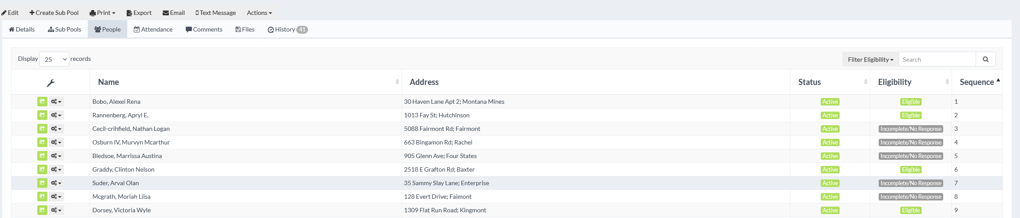This screenshot has height=218, width=1020.
Task: Click green open icon for Graddy, Clinton Nelson
Action: pos(42,169)
